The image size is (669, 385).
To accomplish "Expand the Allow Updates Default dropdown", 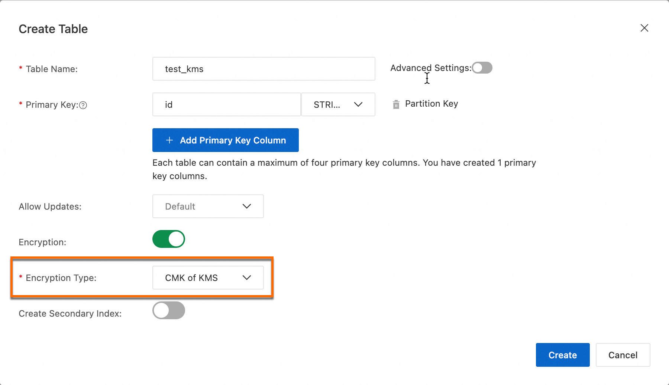I will tap(208, 206).
